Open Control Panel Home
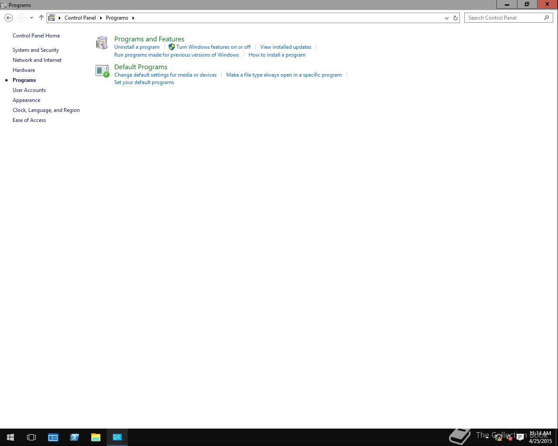The width and height of the screenshot is (558, 446). click(36, 36)
